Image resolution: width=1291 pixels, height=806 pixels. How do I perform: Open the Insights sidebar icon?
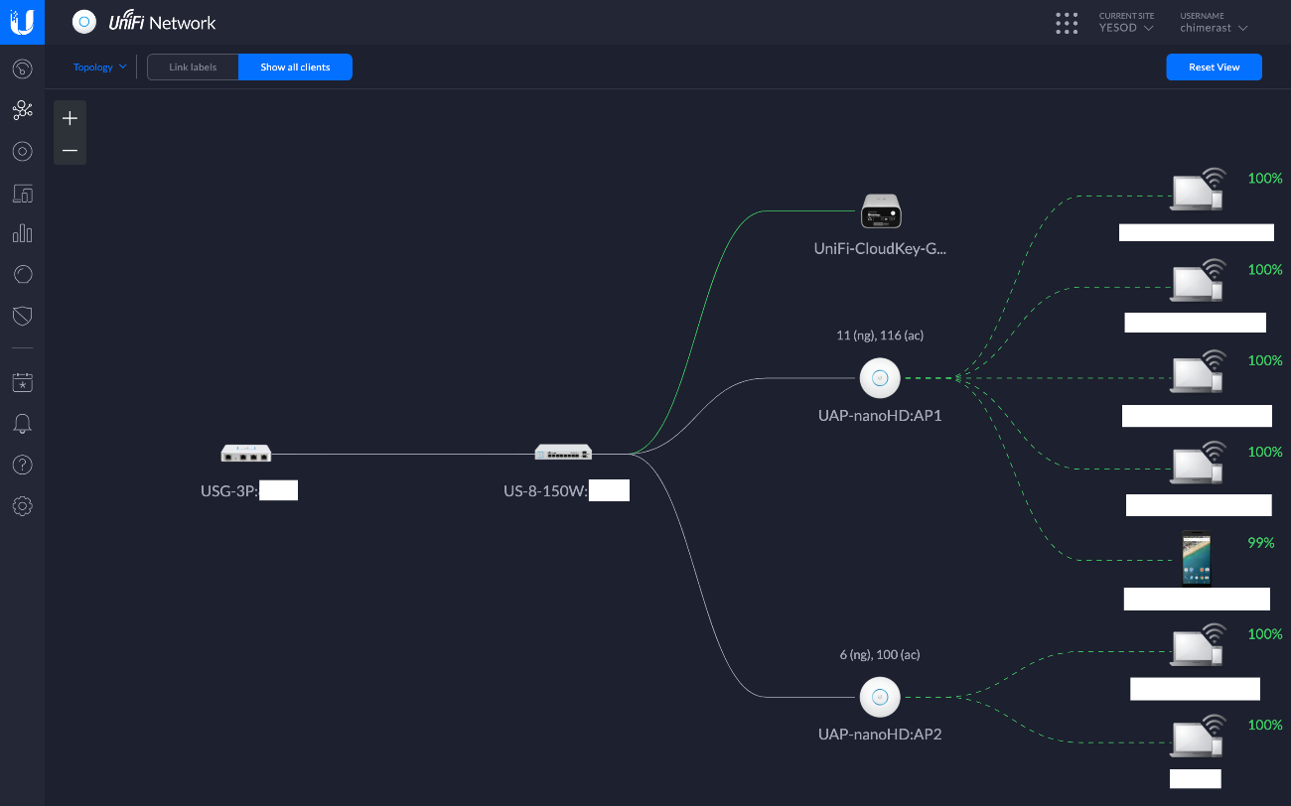pyautogui.click(x=22, y=274)
